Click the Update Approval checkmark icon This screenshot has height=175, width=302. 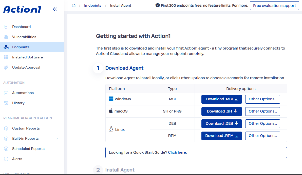pos(6,67)
